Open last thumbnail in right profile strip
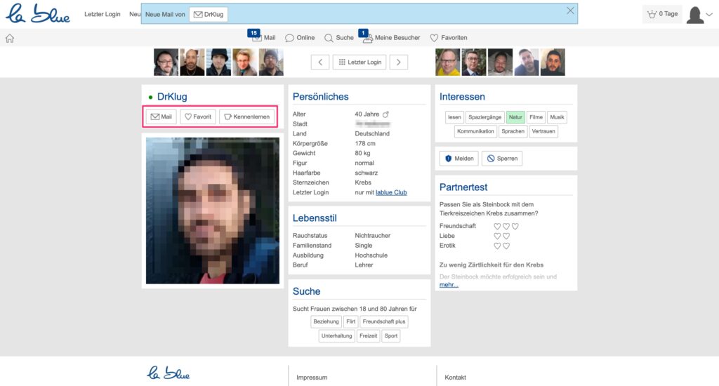This screenshot has height=386, width=719. (x=553, y=62)
